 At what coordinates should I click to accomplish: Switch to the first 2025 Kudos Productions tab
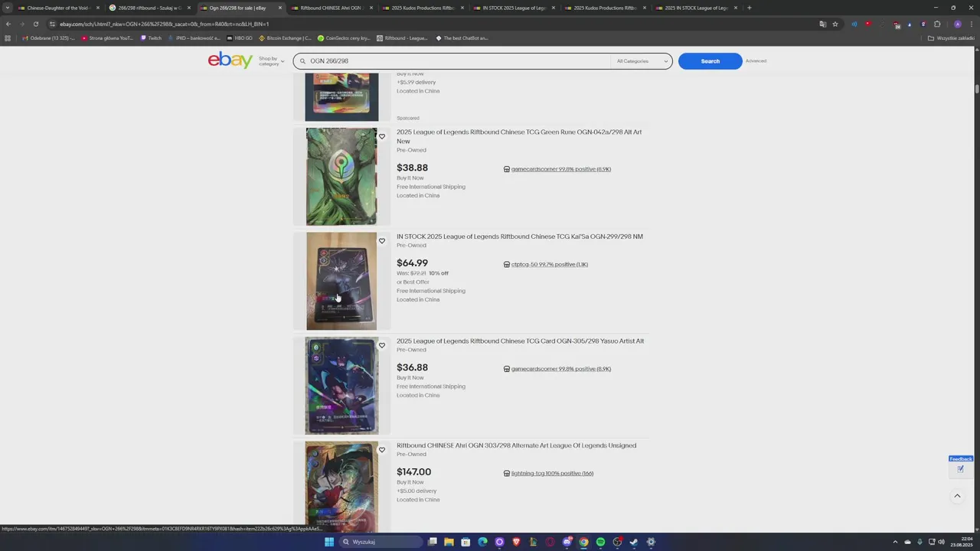tap(422, 8)
